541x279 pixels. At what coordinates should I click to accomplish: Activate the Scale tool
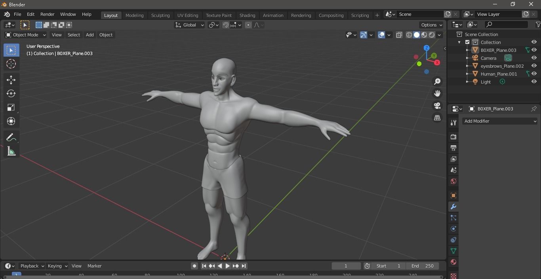(11, 107)
